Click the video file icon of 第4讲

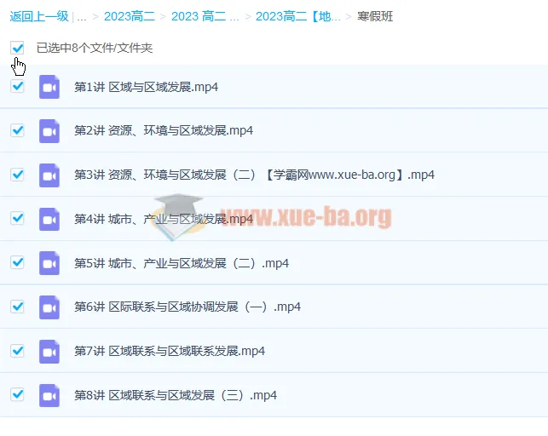(x=49, y=219)
